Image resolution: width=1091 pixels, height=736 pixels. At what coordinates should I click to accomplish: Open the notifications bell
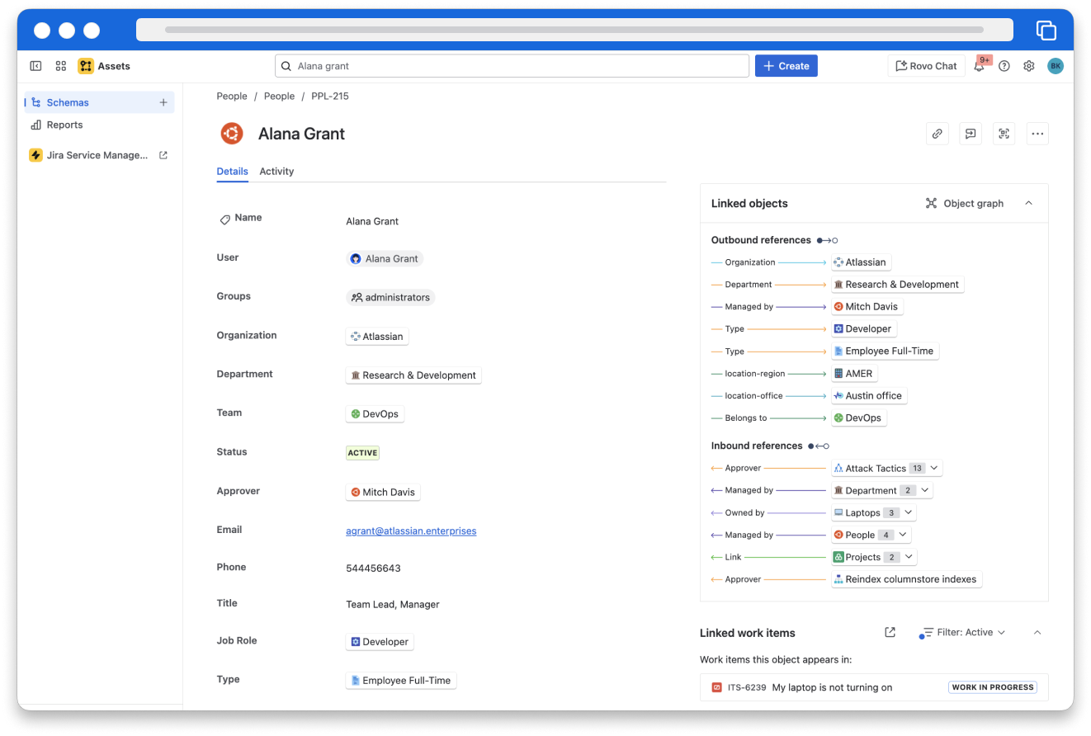coord(979,67)
